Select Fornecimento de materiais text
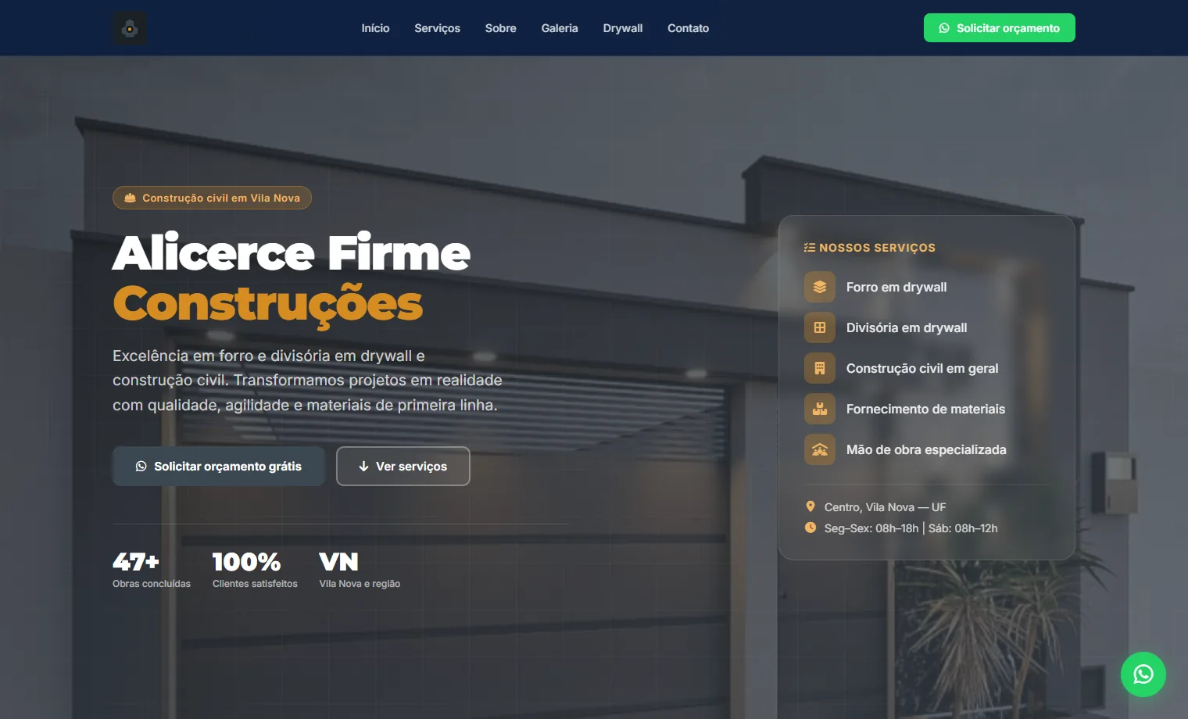The width and height of the screenshot is (1188, 719). (x=925, y=409)
